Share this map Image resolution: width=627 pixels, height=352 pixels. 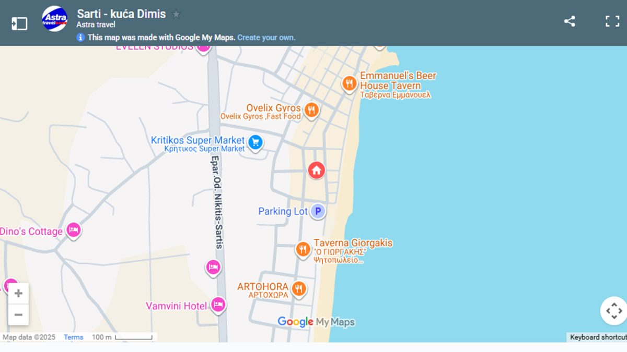tap(570, 21)
